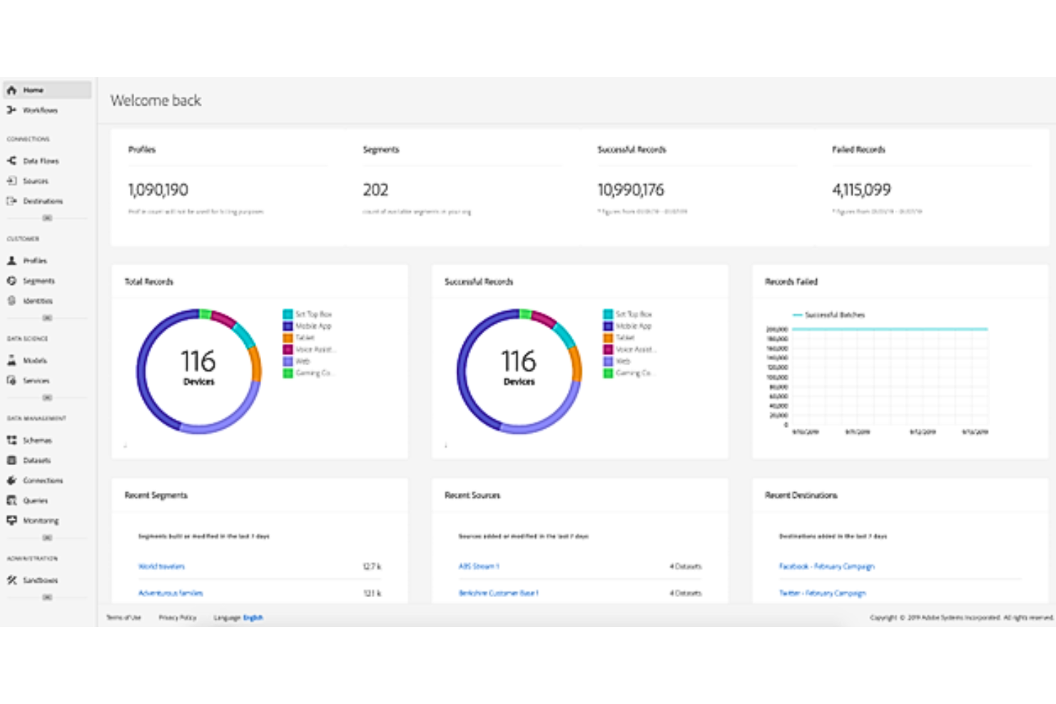Click Records Failed card title
The image size is (1056, 704).
pyautogui.click(x=791, y=282)
